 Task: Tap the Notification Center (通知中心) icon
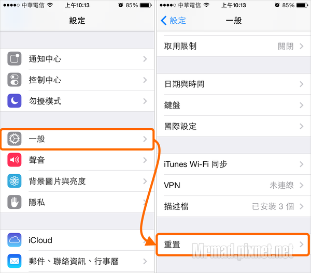click(x=15, y=58)
